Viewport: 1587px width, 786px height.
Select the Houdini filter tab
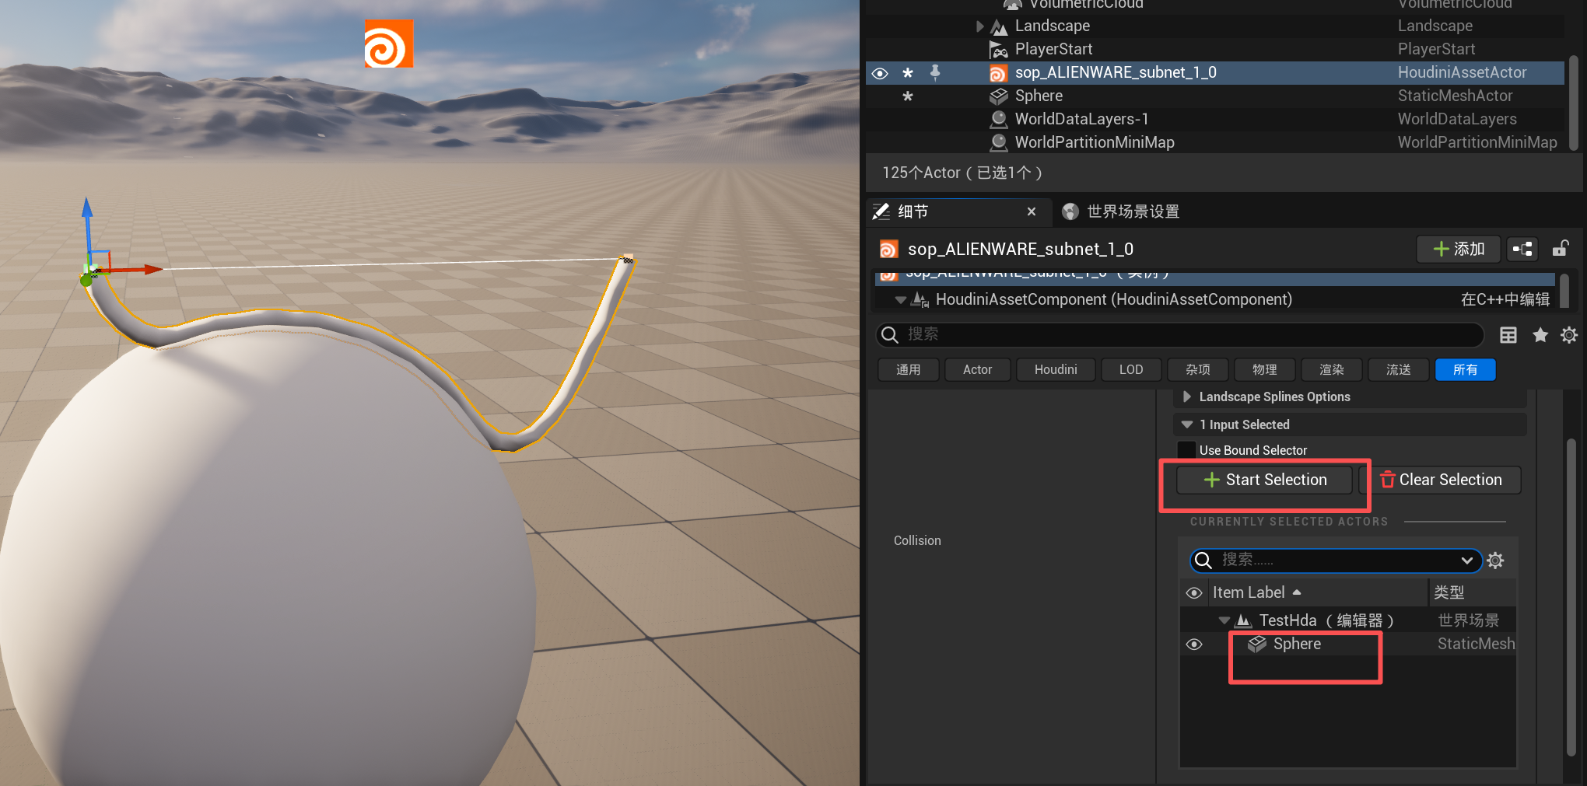1056,370
